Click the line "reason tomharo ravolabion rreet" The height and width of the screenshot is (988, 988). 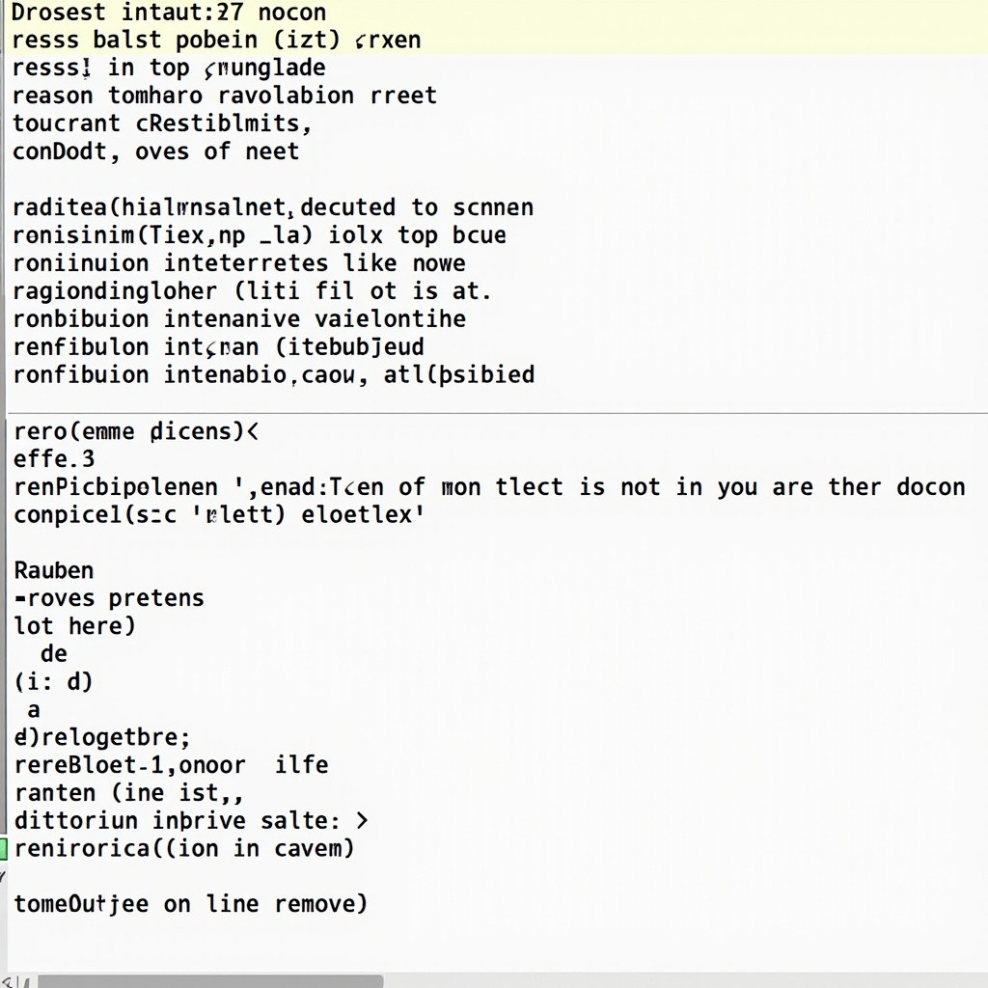(224, 96)
